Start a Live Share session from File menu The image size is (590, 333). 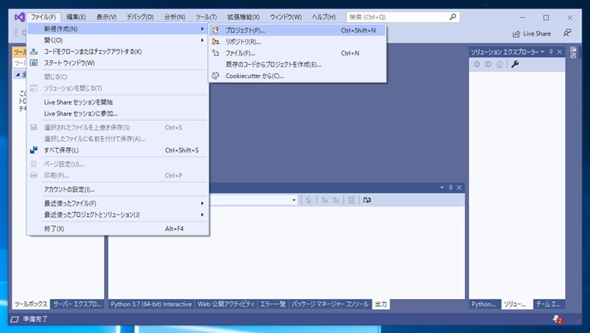pos(117,102)
